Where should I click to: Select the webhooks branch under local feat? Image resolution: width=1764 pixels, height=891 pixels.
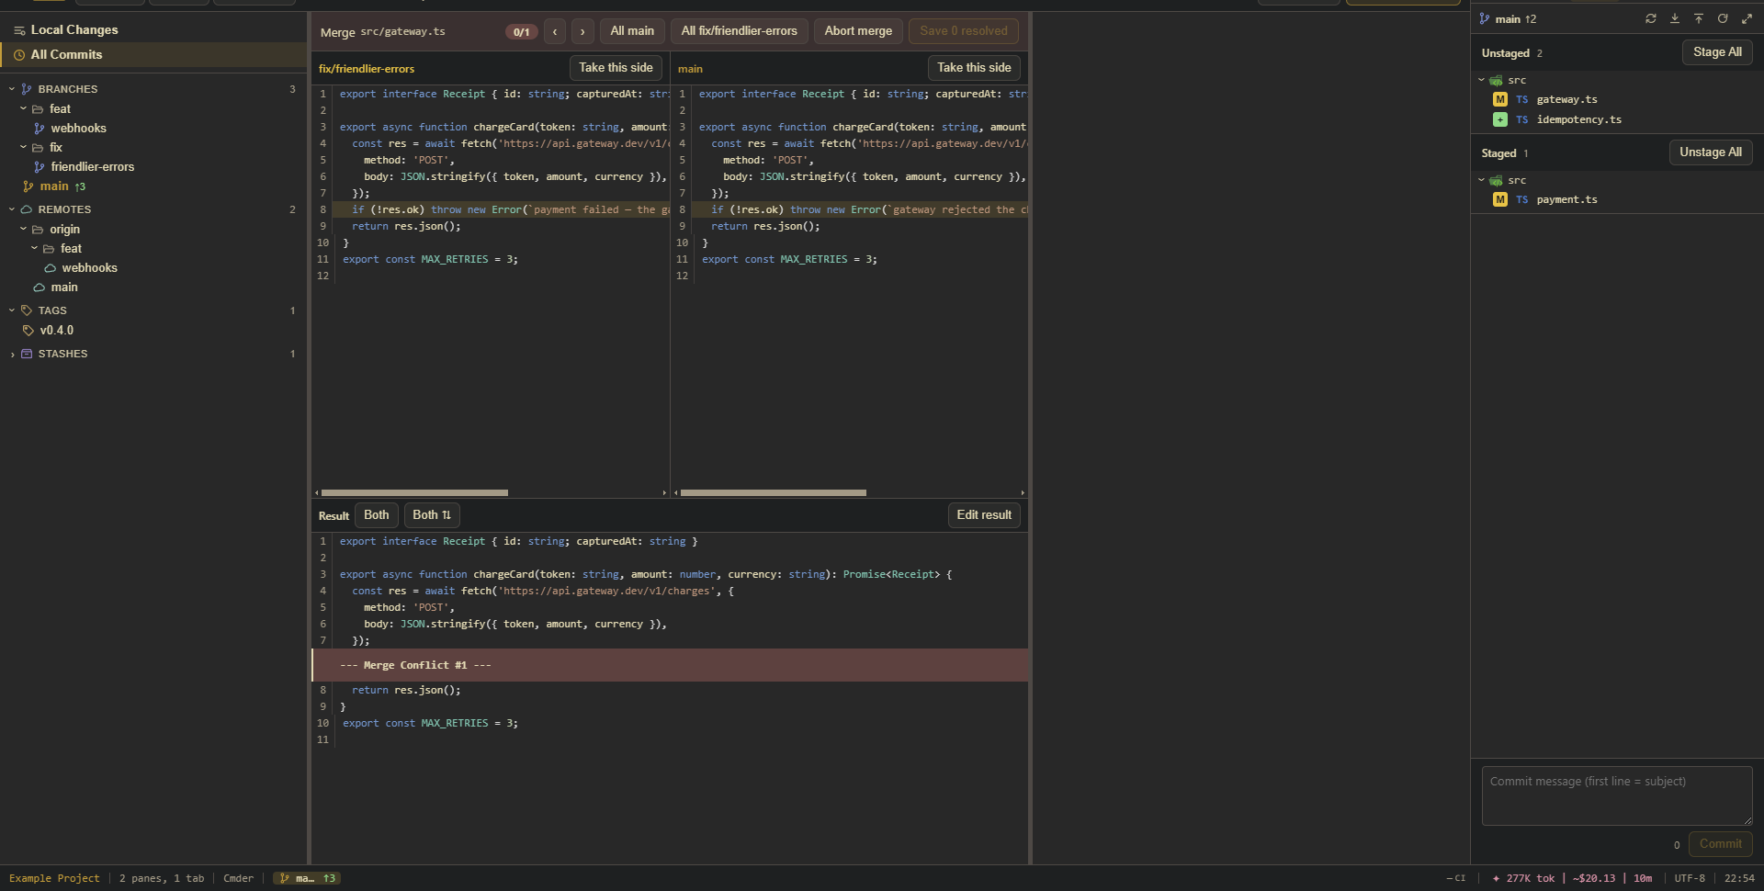(78, 129)
